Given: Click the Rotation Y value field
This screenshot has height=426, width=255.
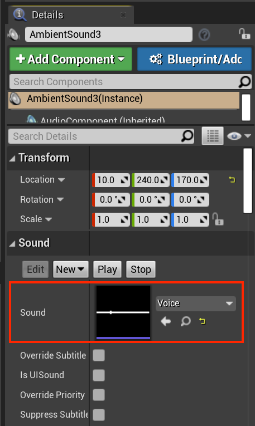Looking at the screenshot, I should click(151, 200).
